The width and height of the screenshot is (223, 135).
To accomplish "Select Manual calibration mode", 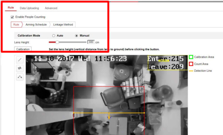I will pos(77,36).
